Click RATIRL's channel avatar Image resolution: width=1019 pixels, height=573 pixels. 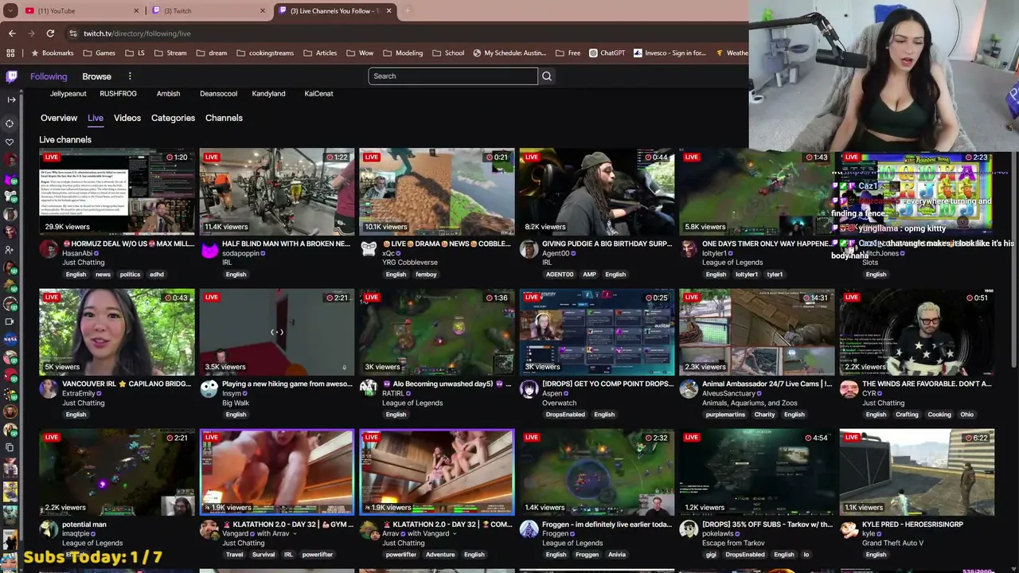(369, 389)
